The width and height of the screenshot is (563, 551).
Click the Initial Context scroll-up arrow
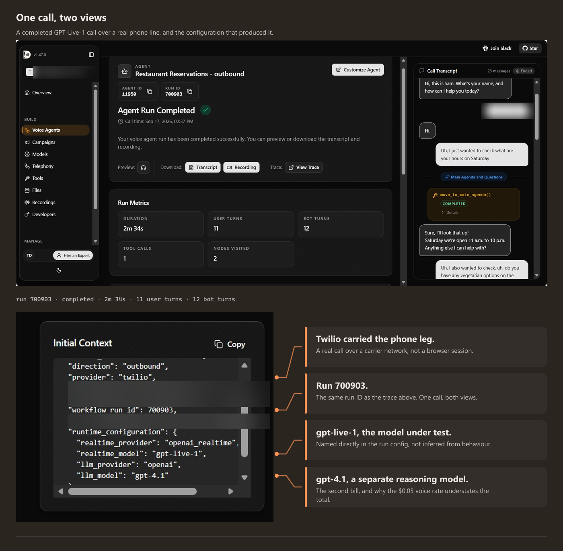(245, 366)
